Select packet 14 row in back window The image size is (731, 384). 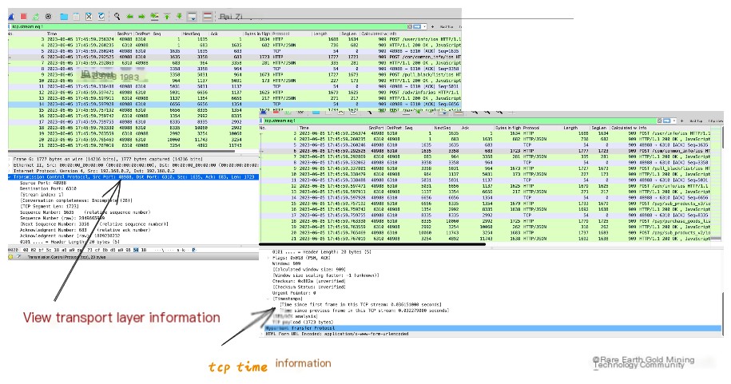point(235,105)
